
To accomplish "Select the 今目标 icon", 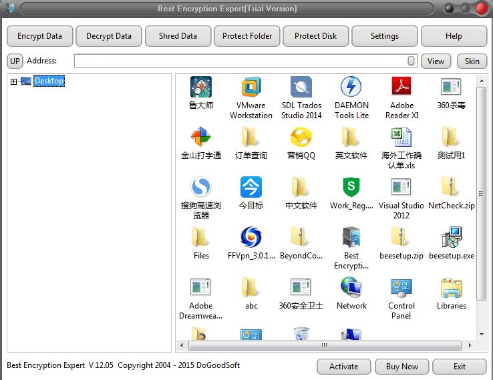I will click(251, 187).
